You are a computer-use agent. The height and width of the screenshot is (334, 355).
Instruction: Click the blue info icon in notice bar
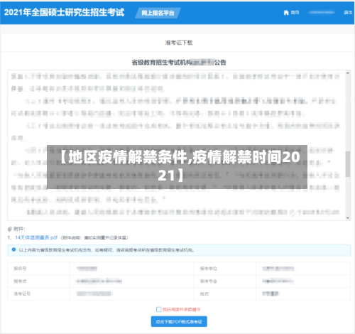click(13, 249)
